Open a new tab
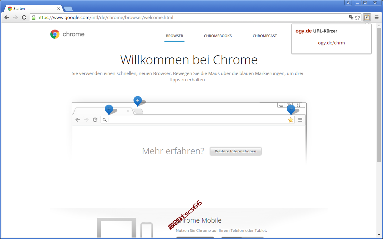 [68, 9]
